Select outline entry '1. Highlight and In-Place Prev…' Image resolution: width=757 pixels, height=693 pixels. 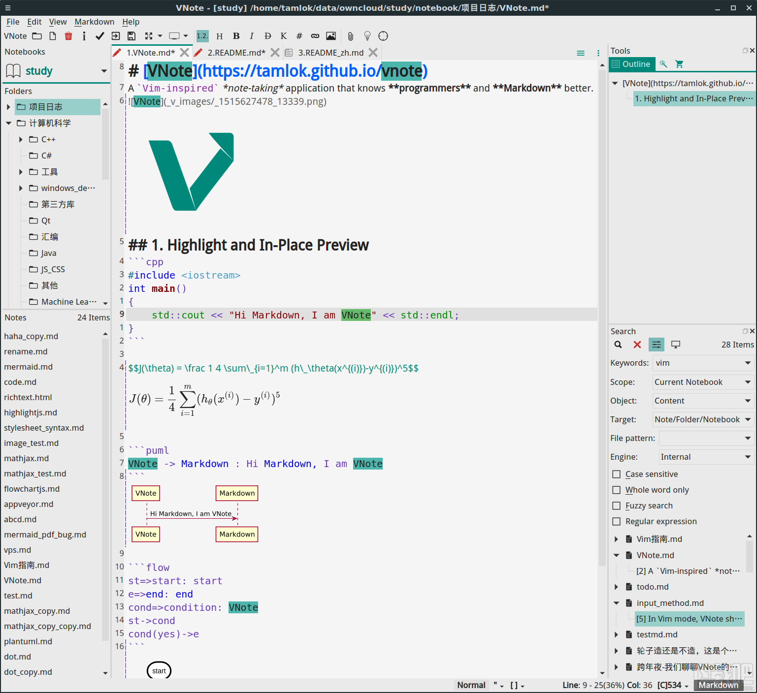click(x=694, y=98)
